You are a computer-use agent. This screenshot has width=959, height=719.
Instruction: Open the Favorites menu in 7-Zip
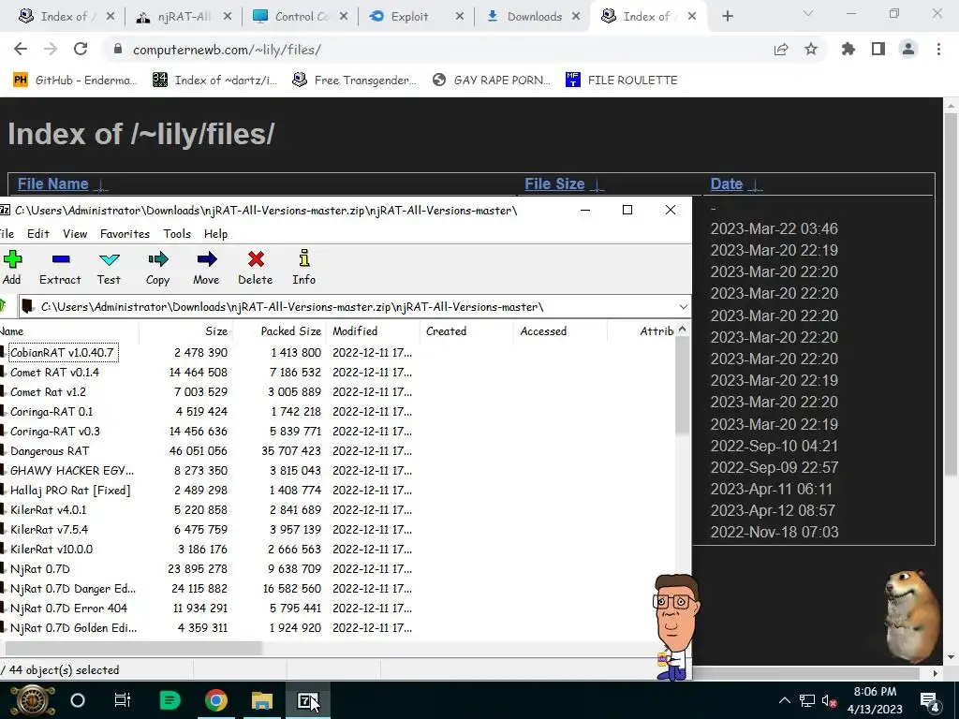[125, 233]
